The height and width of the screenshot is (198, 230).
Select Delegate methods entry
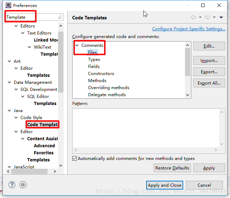tap(107, 95)
